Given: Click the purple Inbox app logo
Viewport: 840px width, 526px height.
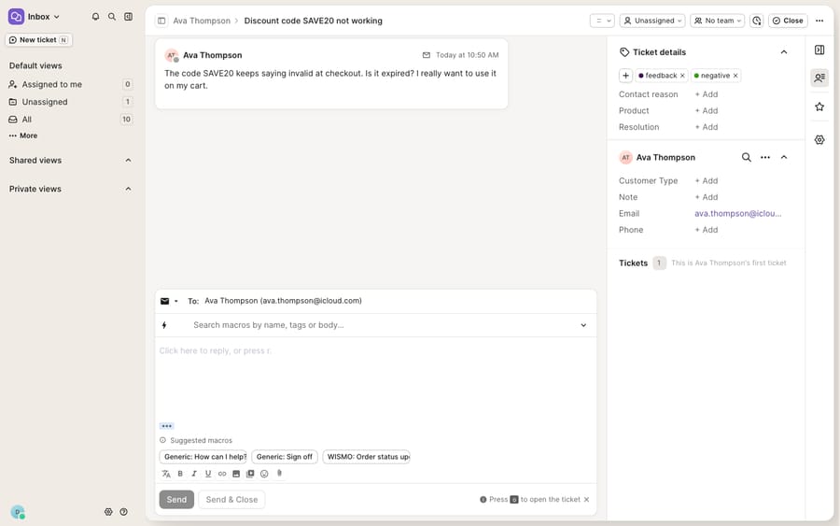Looking at the screenshot, I should pos(16,17).
